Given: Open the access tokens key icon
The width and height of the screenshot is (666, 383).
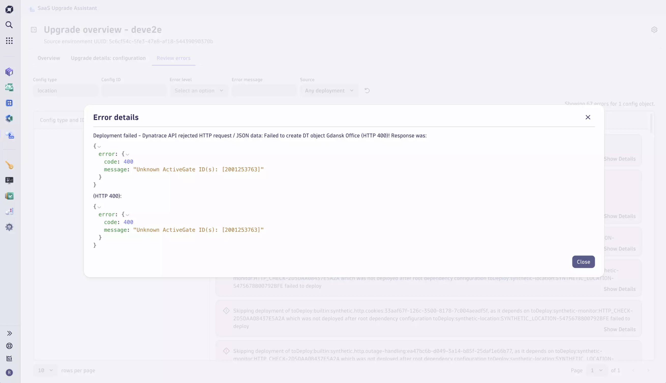Looking at the screenshot, I should tap(9, 165).
